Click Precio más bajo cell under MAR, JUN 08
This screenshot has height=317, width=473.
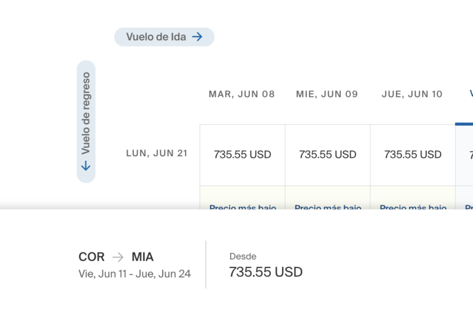(242, 205)
